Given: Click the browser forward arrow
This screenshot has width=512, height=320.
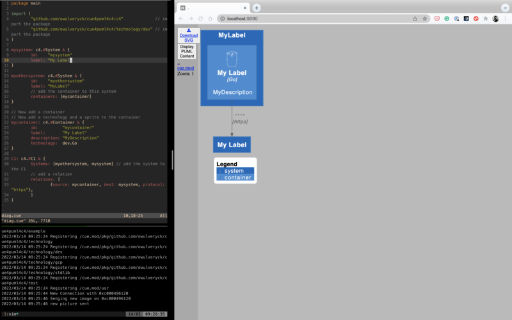Looking at the screenshot, I should [x=191, y=19].
